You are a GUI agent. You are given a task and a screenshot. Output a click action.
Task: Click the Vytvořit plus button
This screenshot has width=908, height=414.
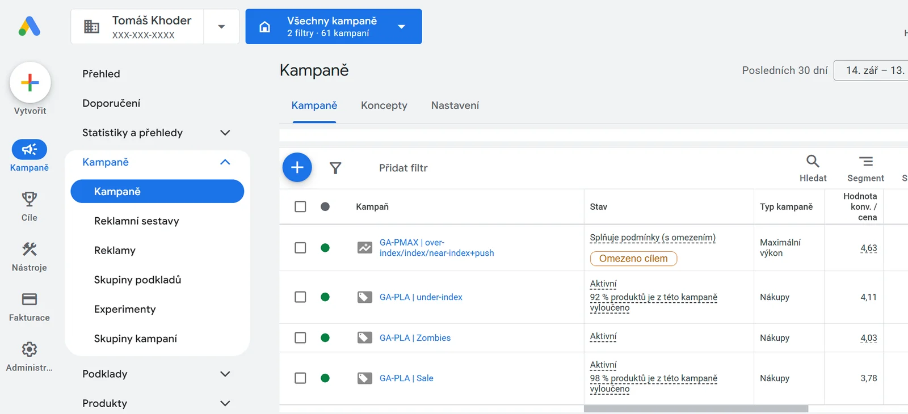(30, 82)
